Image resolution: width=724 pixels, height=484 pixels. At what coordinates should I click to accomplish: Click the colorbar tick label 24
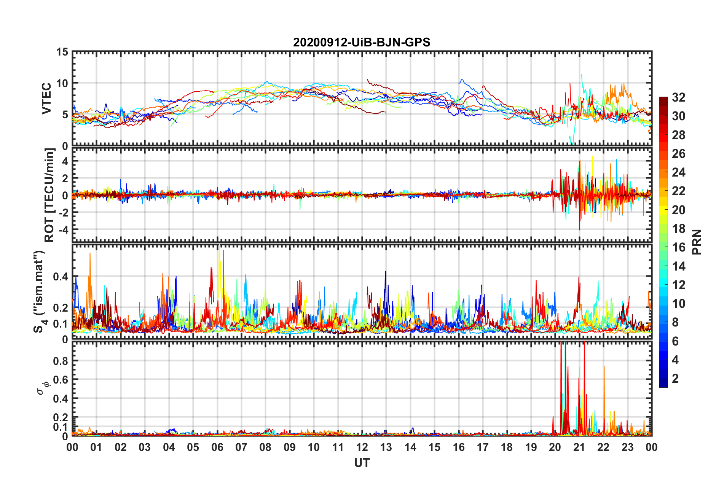tap(679, 172)
